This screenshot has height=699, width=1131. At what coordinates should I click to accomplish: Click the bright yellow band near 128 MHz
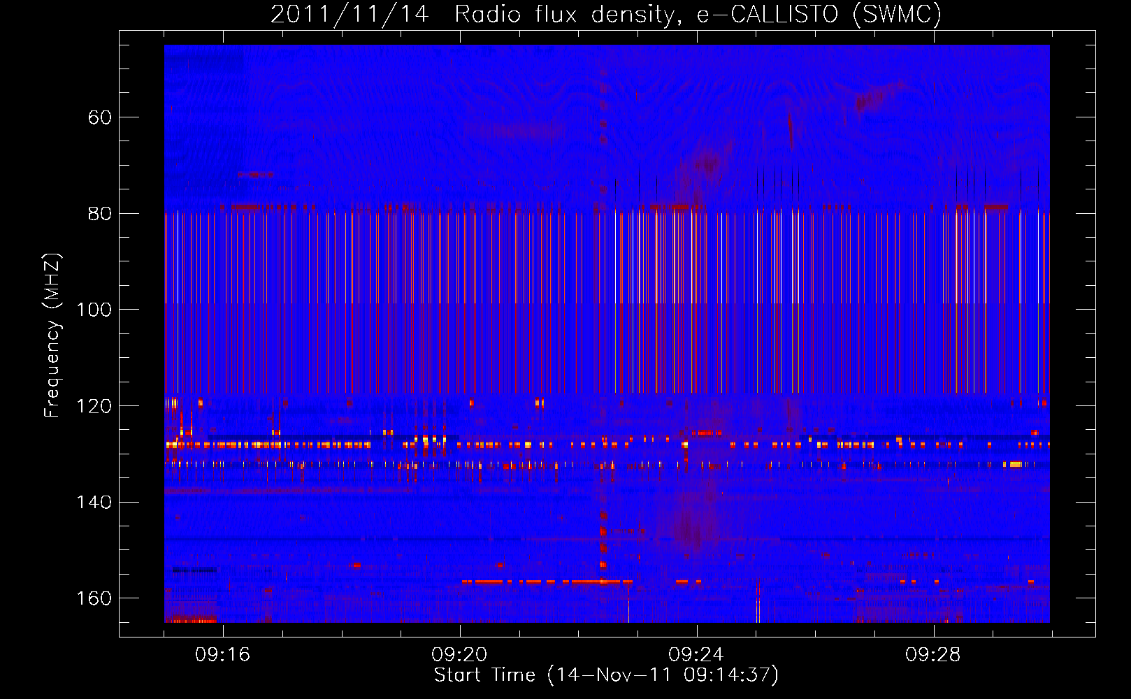point(269,445)
